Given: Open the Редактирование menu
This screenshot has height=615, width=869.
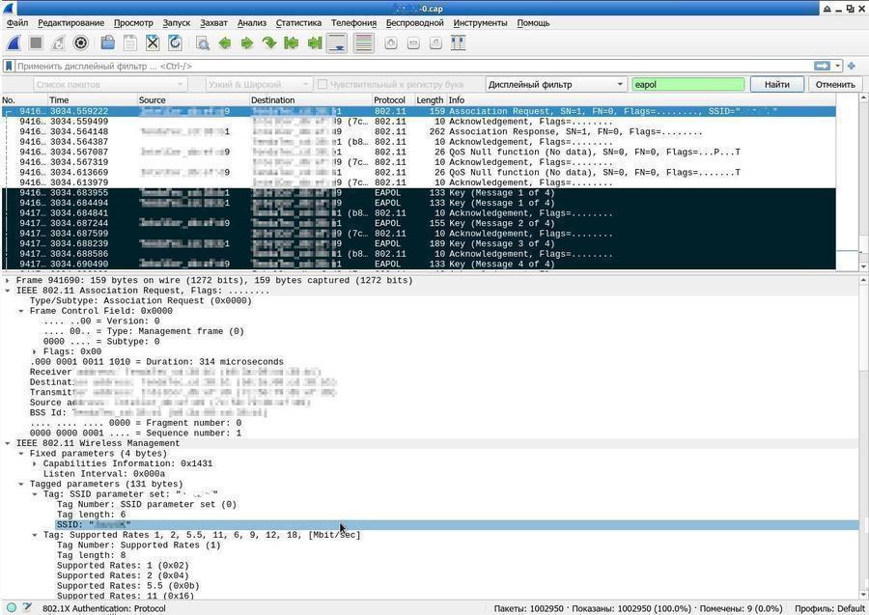Looking at the screenshot, I should coord(70,23).
